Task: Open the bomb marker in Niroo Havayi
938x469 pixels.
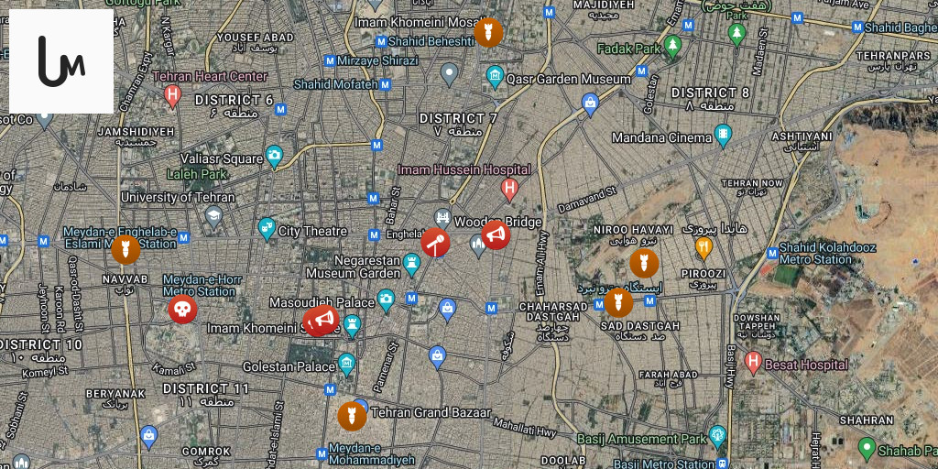Action: (x=644, y=263)
